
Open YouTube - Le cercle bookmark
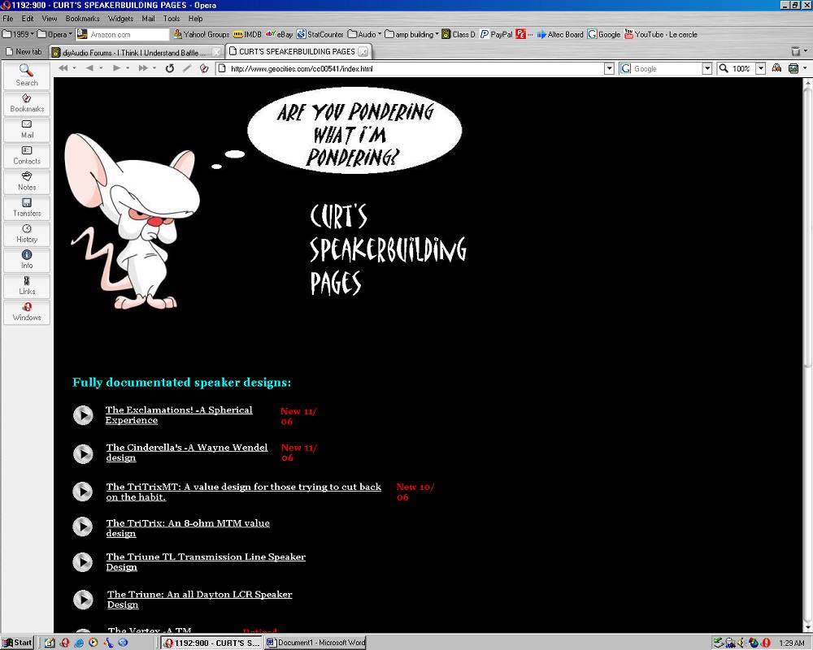click(661, 34)
